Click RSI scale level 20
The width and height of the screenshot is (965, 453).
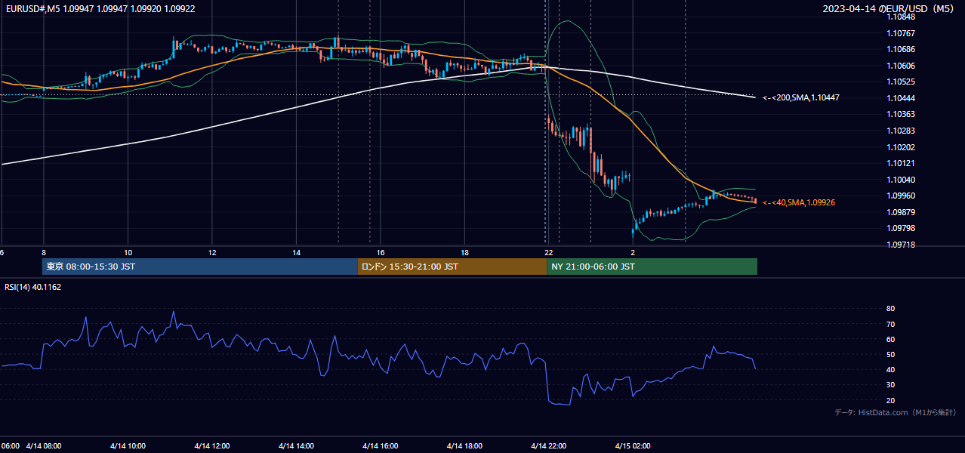pyautogui.click(x=890, y=400)
